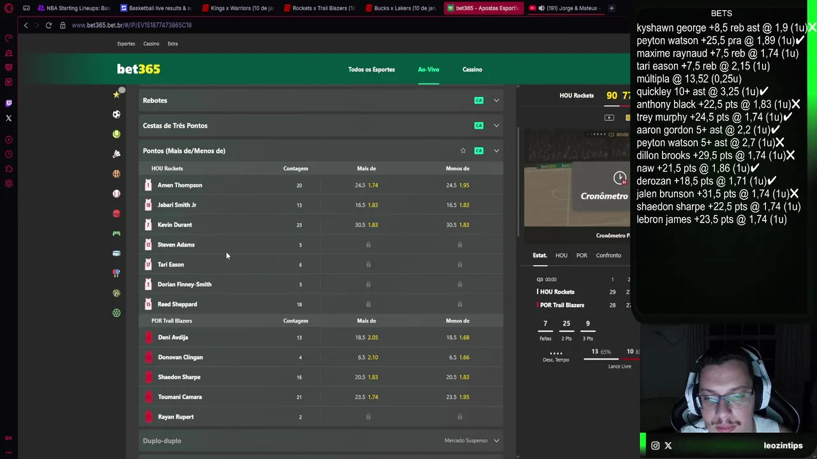
Task: Bet Kevin Durant under 30.5 at 1.83
Action: pos(458,224)
